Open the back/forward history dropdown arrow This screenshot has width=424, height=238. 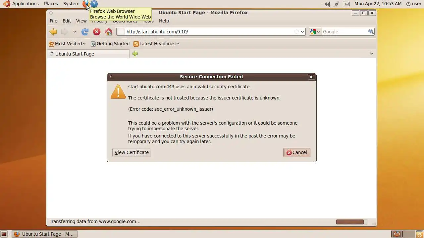tap(75, 32)
